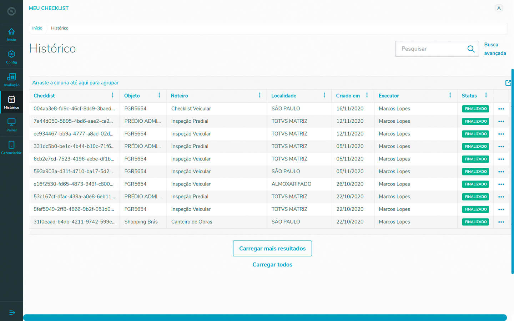514x321 pixels.
Task: Click the magnifier search icon
Action: [471, 49]
